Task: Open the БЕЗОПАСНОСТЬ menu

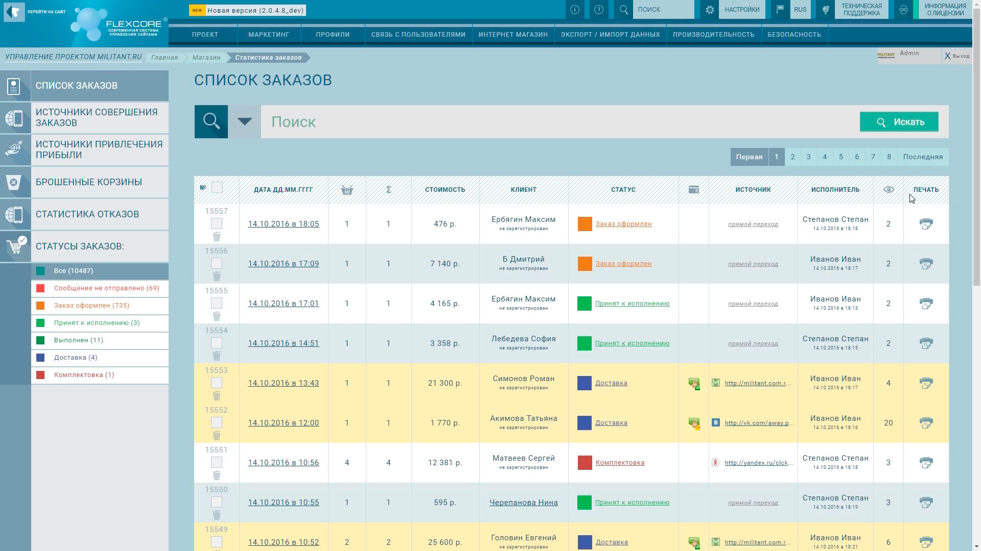Action: (794, 35)
